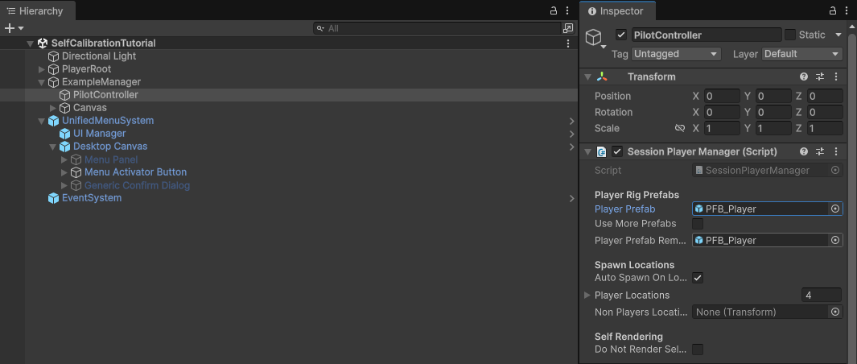The width and height of the screenshot is (857, 364).
Task: Lock the Inspector panel
Action: click(x=832, y=10)
